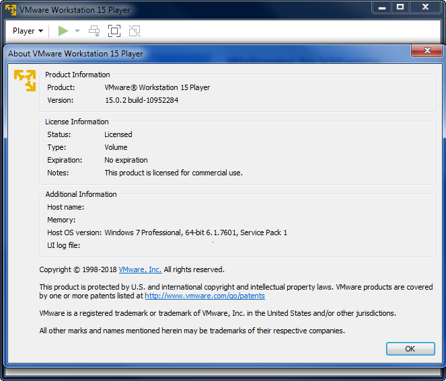Image resolution: width=446 pixels, height=381 pixels.
Task: Click the About dialog title text
Action: pyautogui.click(x=75, y=53)
